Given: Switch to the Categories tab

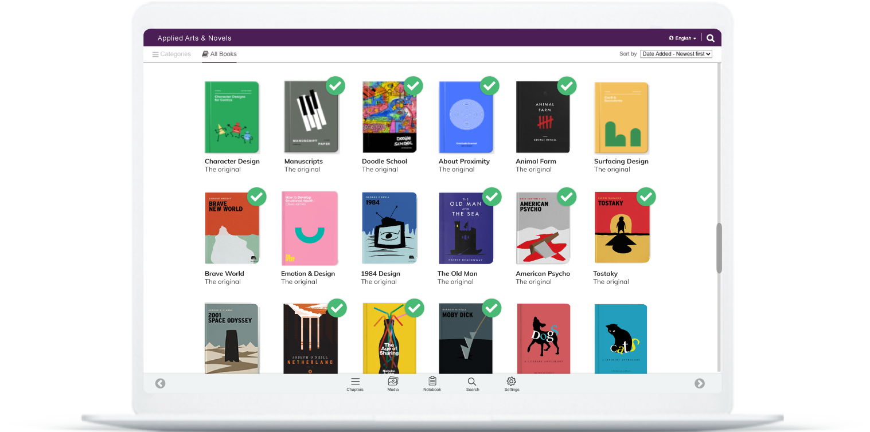Looking at the screenshot, I should [171, 54].
